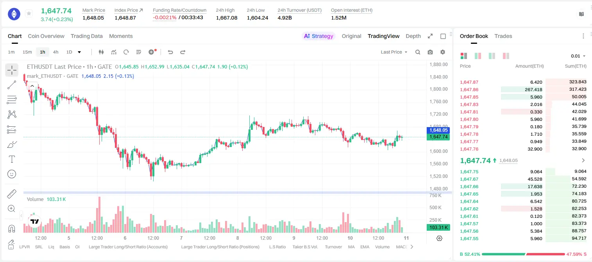Open the emoji sticker tool
This screenshot has height=262, width=592.
(x=12, y=174)
